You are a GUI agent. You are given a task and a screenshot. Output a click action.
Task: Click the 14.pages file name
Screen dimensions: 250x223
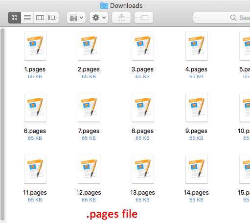196,193
